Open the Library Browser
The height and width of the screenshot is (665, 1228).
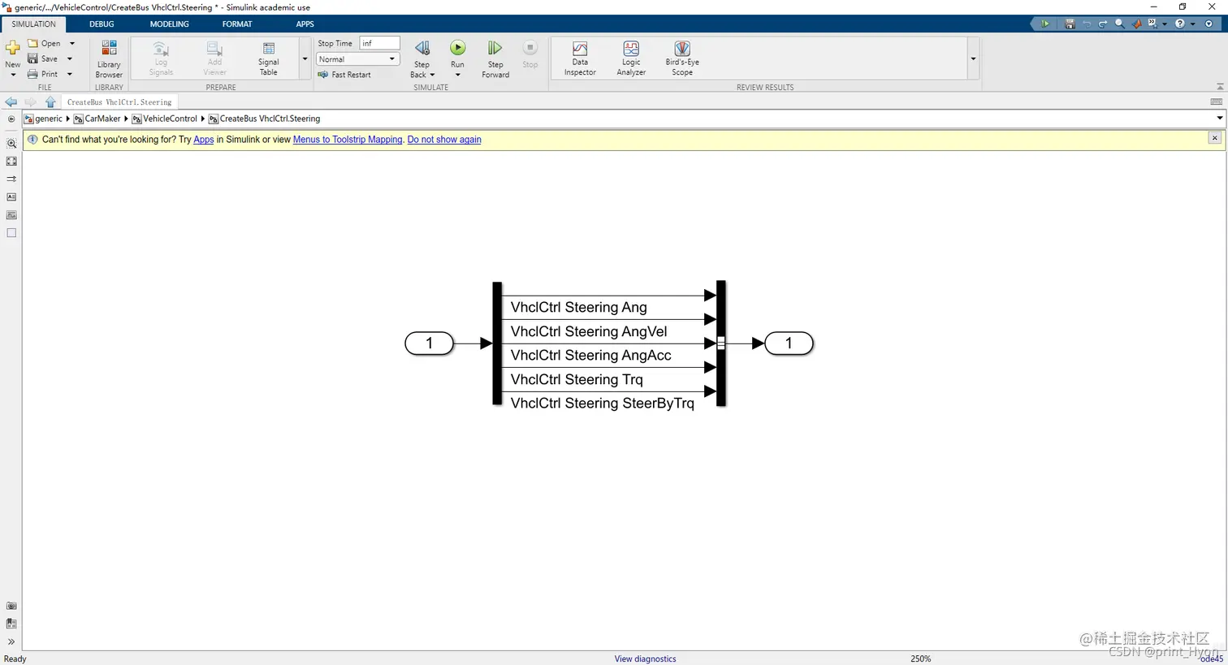click(109, 58)
